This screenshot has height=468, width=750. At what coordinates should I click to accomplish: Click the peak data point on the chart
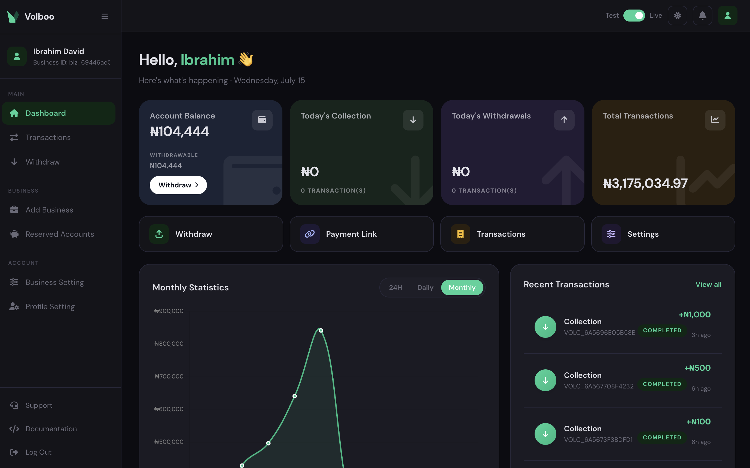321,331
